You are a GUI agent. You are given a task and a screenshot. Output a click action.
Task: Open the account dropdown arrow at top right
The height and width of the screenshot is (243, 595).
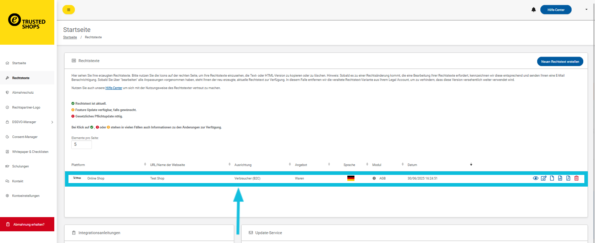[586, 10]
